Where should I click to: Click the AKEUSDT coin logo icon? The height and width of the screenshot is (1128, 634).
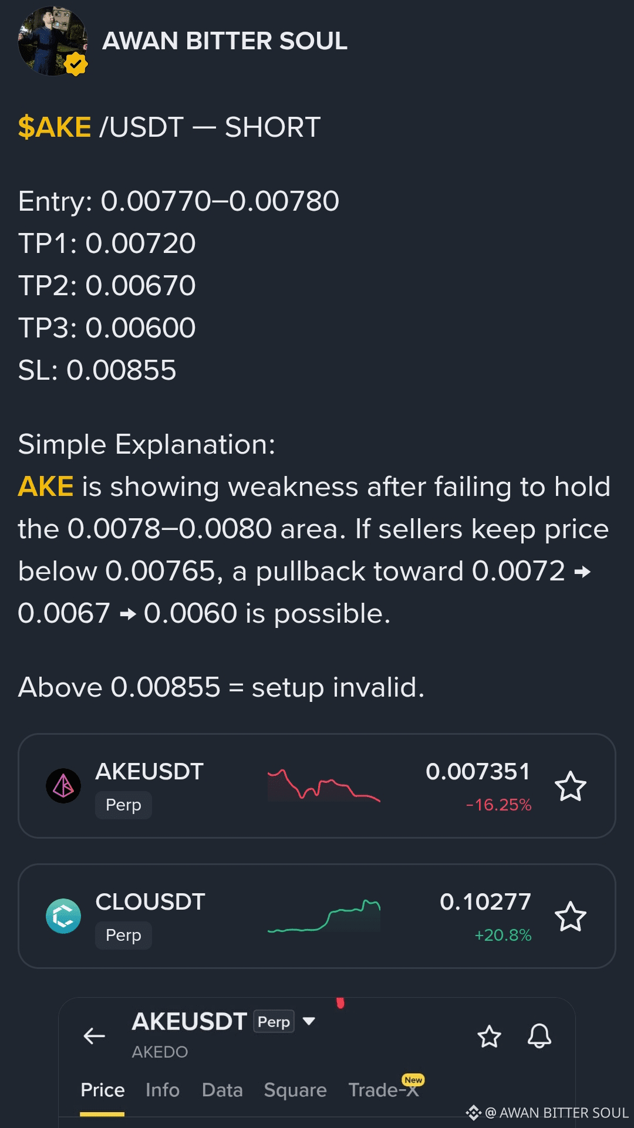click(63, 786)
